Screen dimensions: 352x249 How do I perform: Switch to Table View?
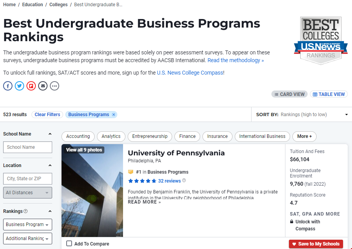[329, 94]
